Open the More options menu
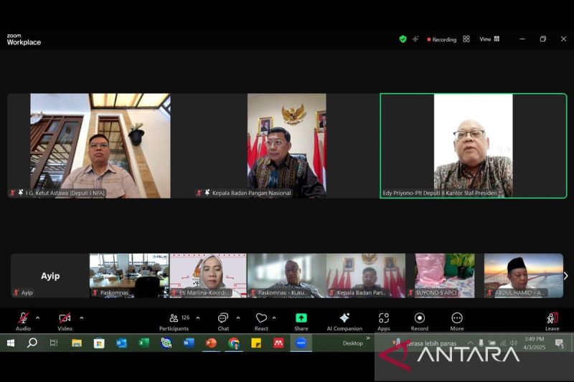Screen dimensions: 574x382 tap(457, 321)
